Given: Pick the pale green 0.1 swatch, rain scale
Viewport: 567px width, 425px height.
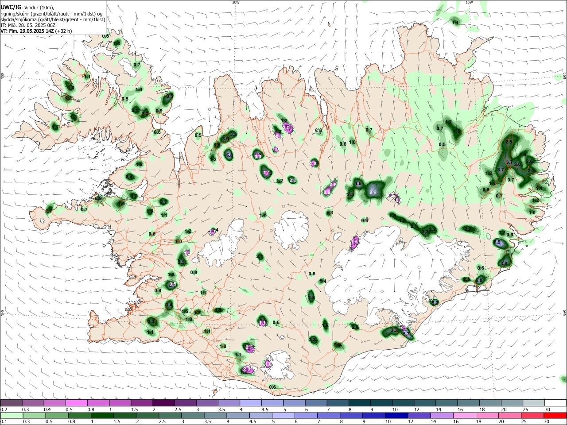Looking at the screenshot, I should coord(11,415).
